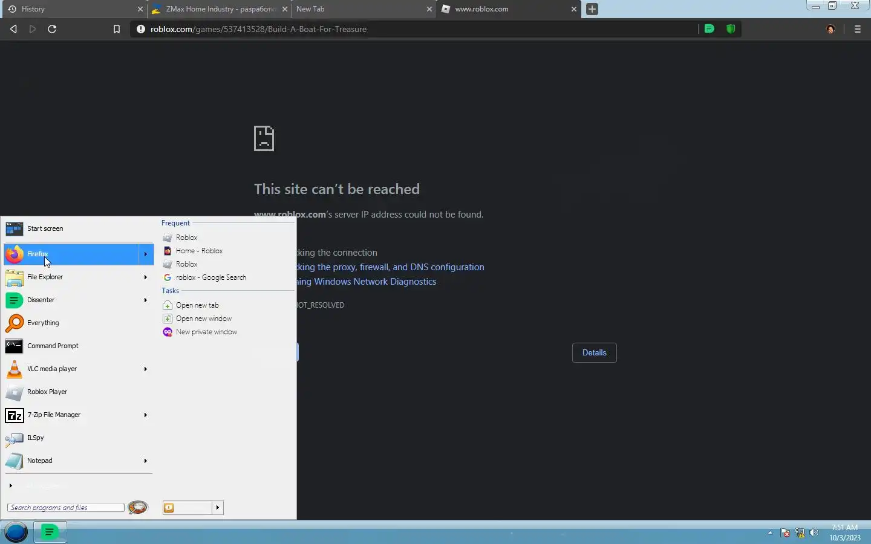The image size is (871, 544).
Task: Click the Details button
Action: [594, 352]
